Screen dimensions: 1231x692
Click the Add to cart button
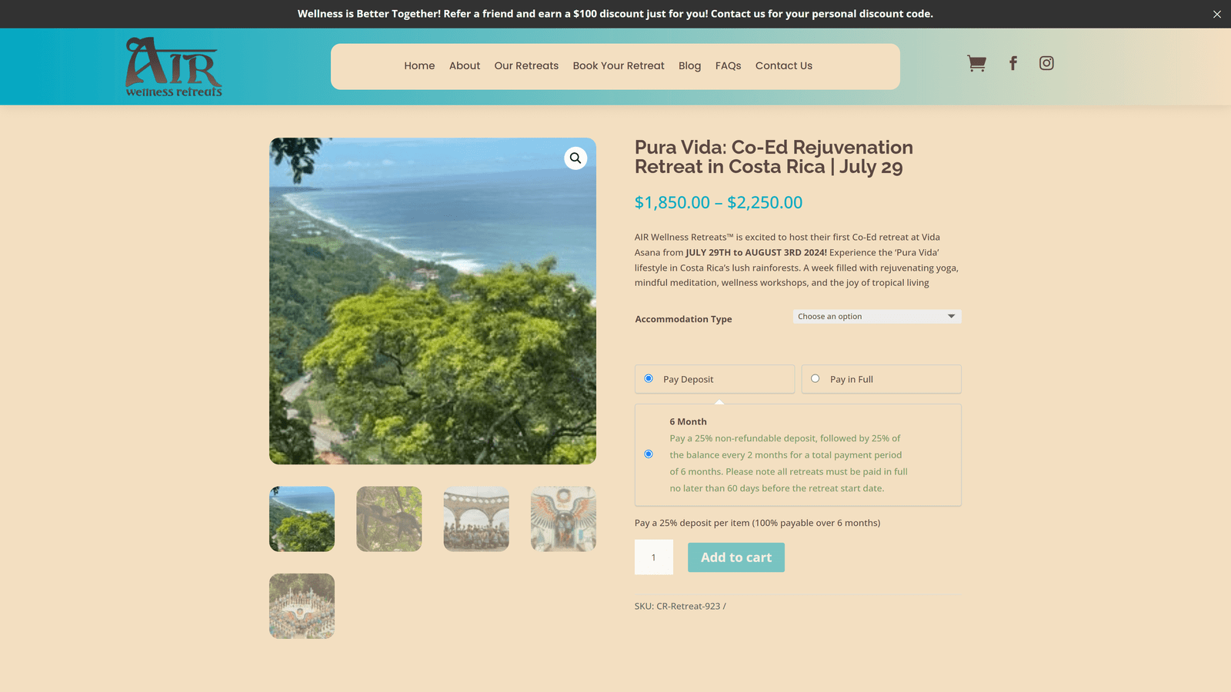tap(736, 557)
